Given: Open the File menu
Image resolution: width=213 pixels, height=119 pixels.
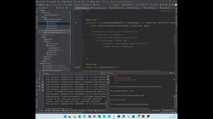Looking at the screenshot, I should point(40,2).
